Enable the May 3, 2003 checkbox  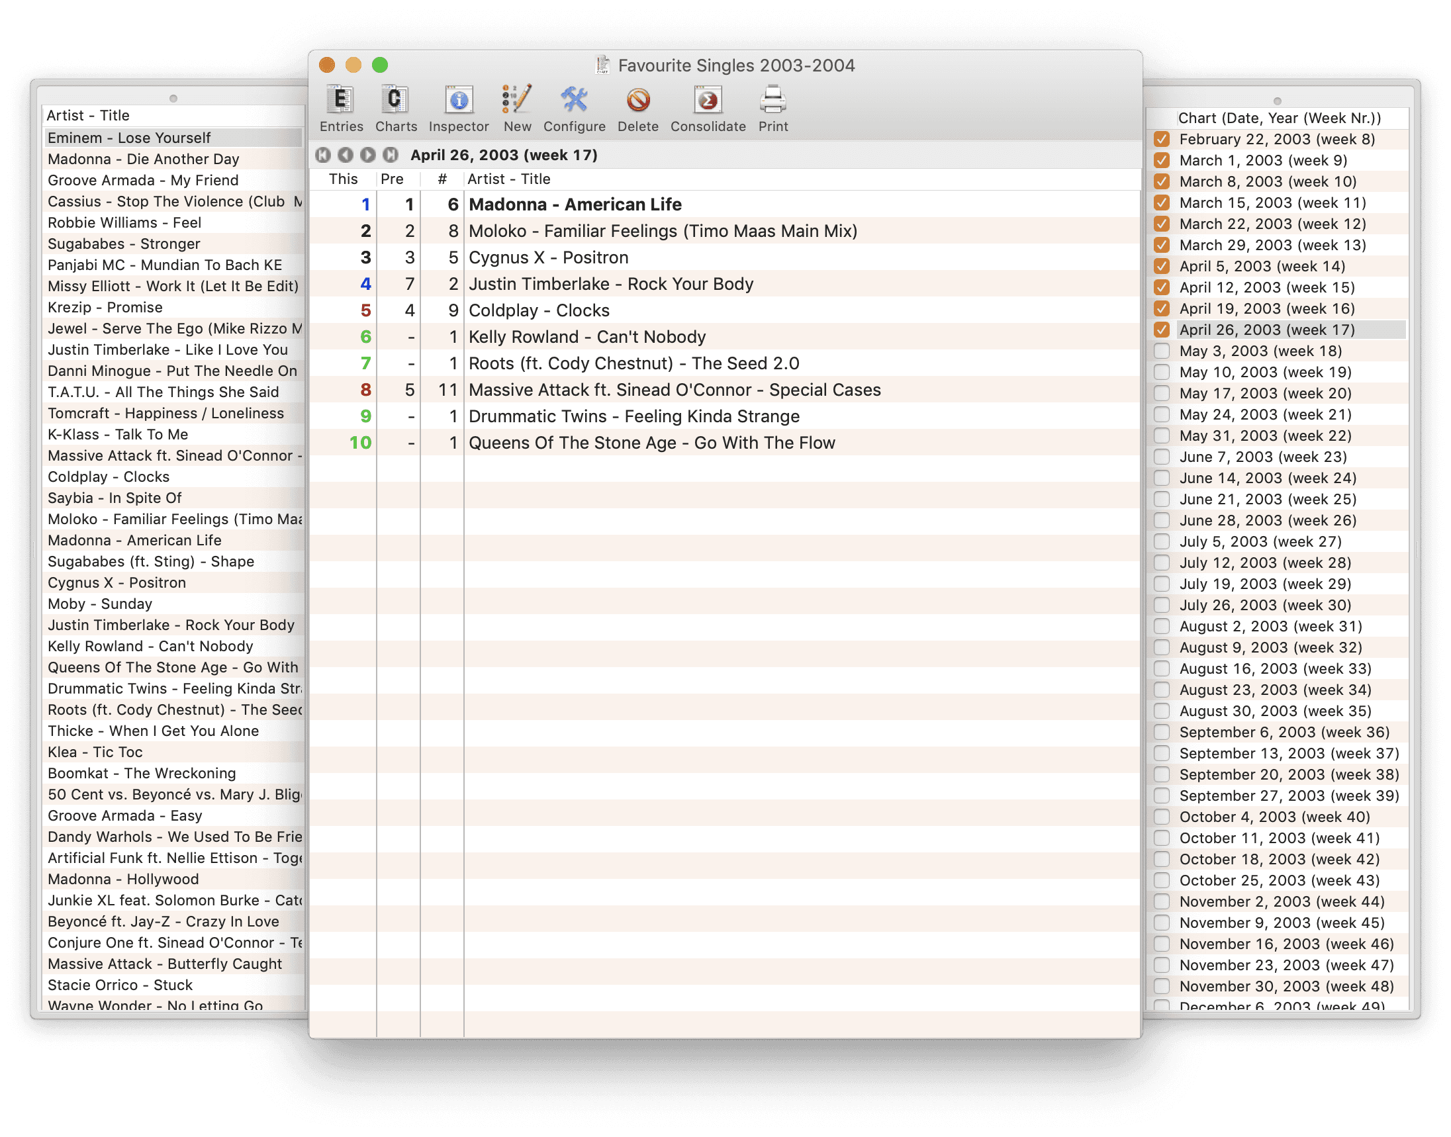click(1162, 351)
